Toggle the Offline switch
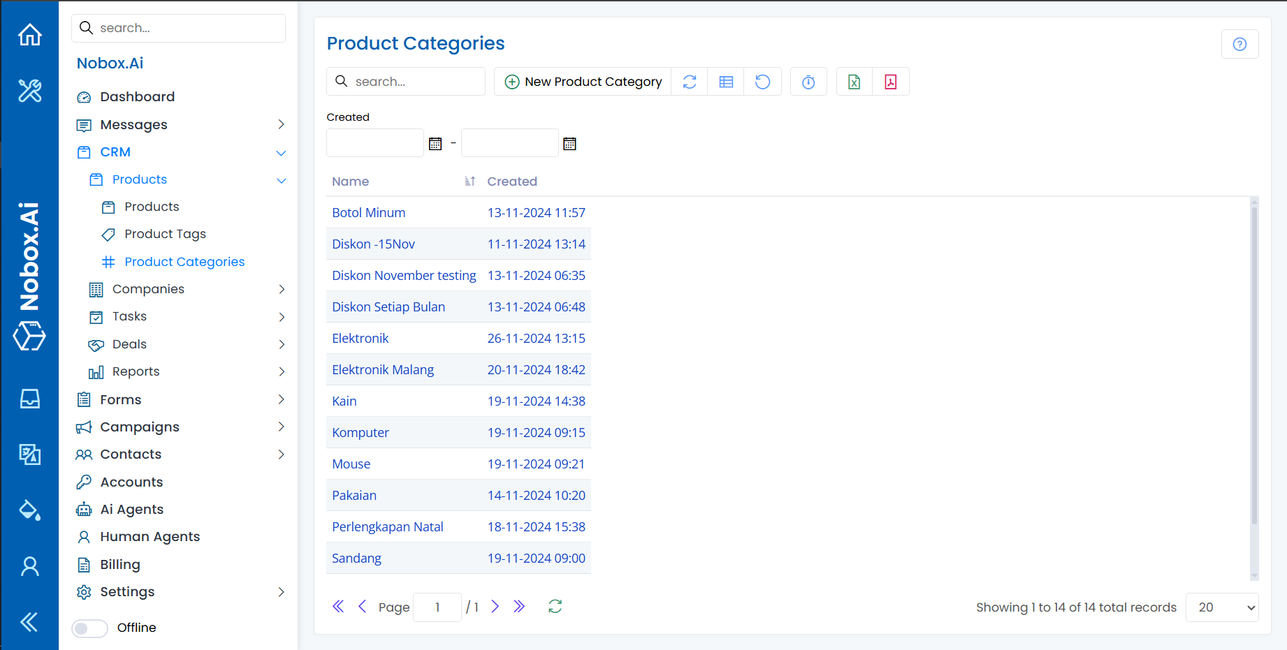1287x650 pixels. tap(90, 628)
